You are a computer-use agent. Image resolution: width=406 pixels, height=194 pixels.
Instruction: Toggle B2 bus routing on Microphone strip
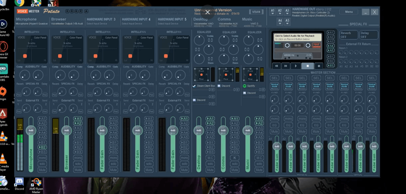pyautogui.click(x=42, y=147)
